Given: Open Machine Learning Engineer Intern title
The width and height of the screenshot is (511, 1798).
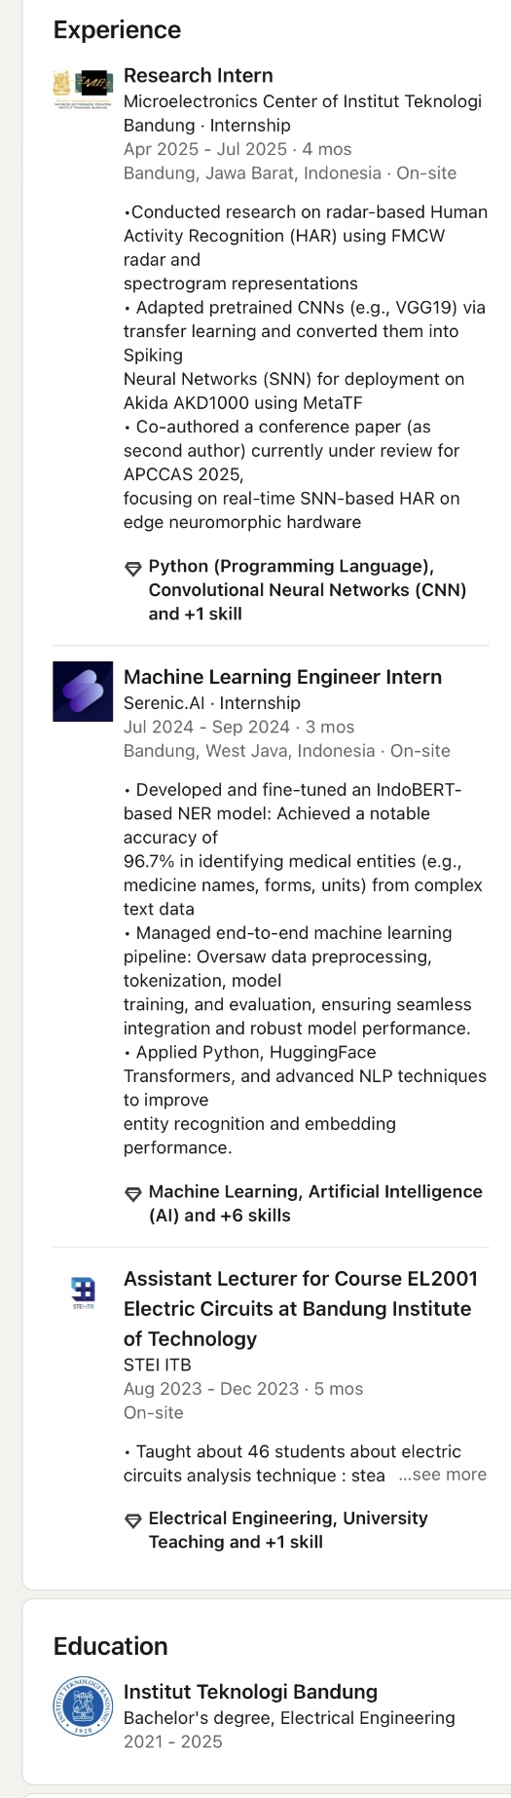Looking at the screenshot, I should [282, 677].
